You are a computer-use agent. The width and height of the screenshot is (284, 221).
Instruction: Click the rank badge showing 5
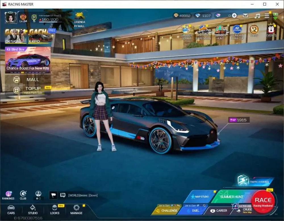coord(34,18)
